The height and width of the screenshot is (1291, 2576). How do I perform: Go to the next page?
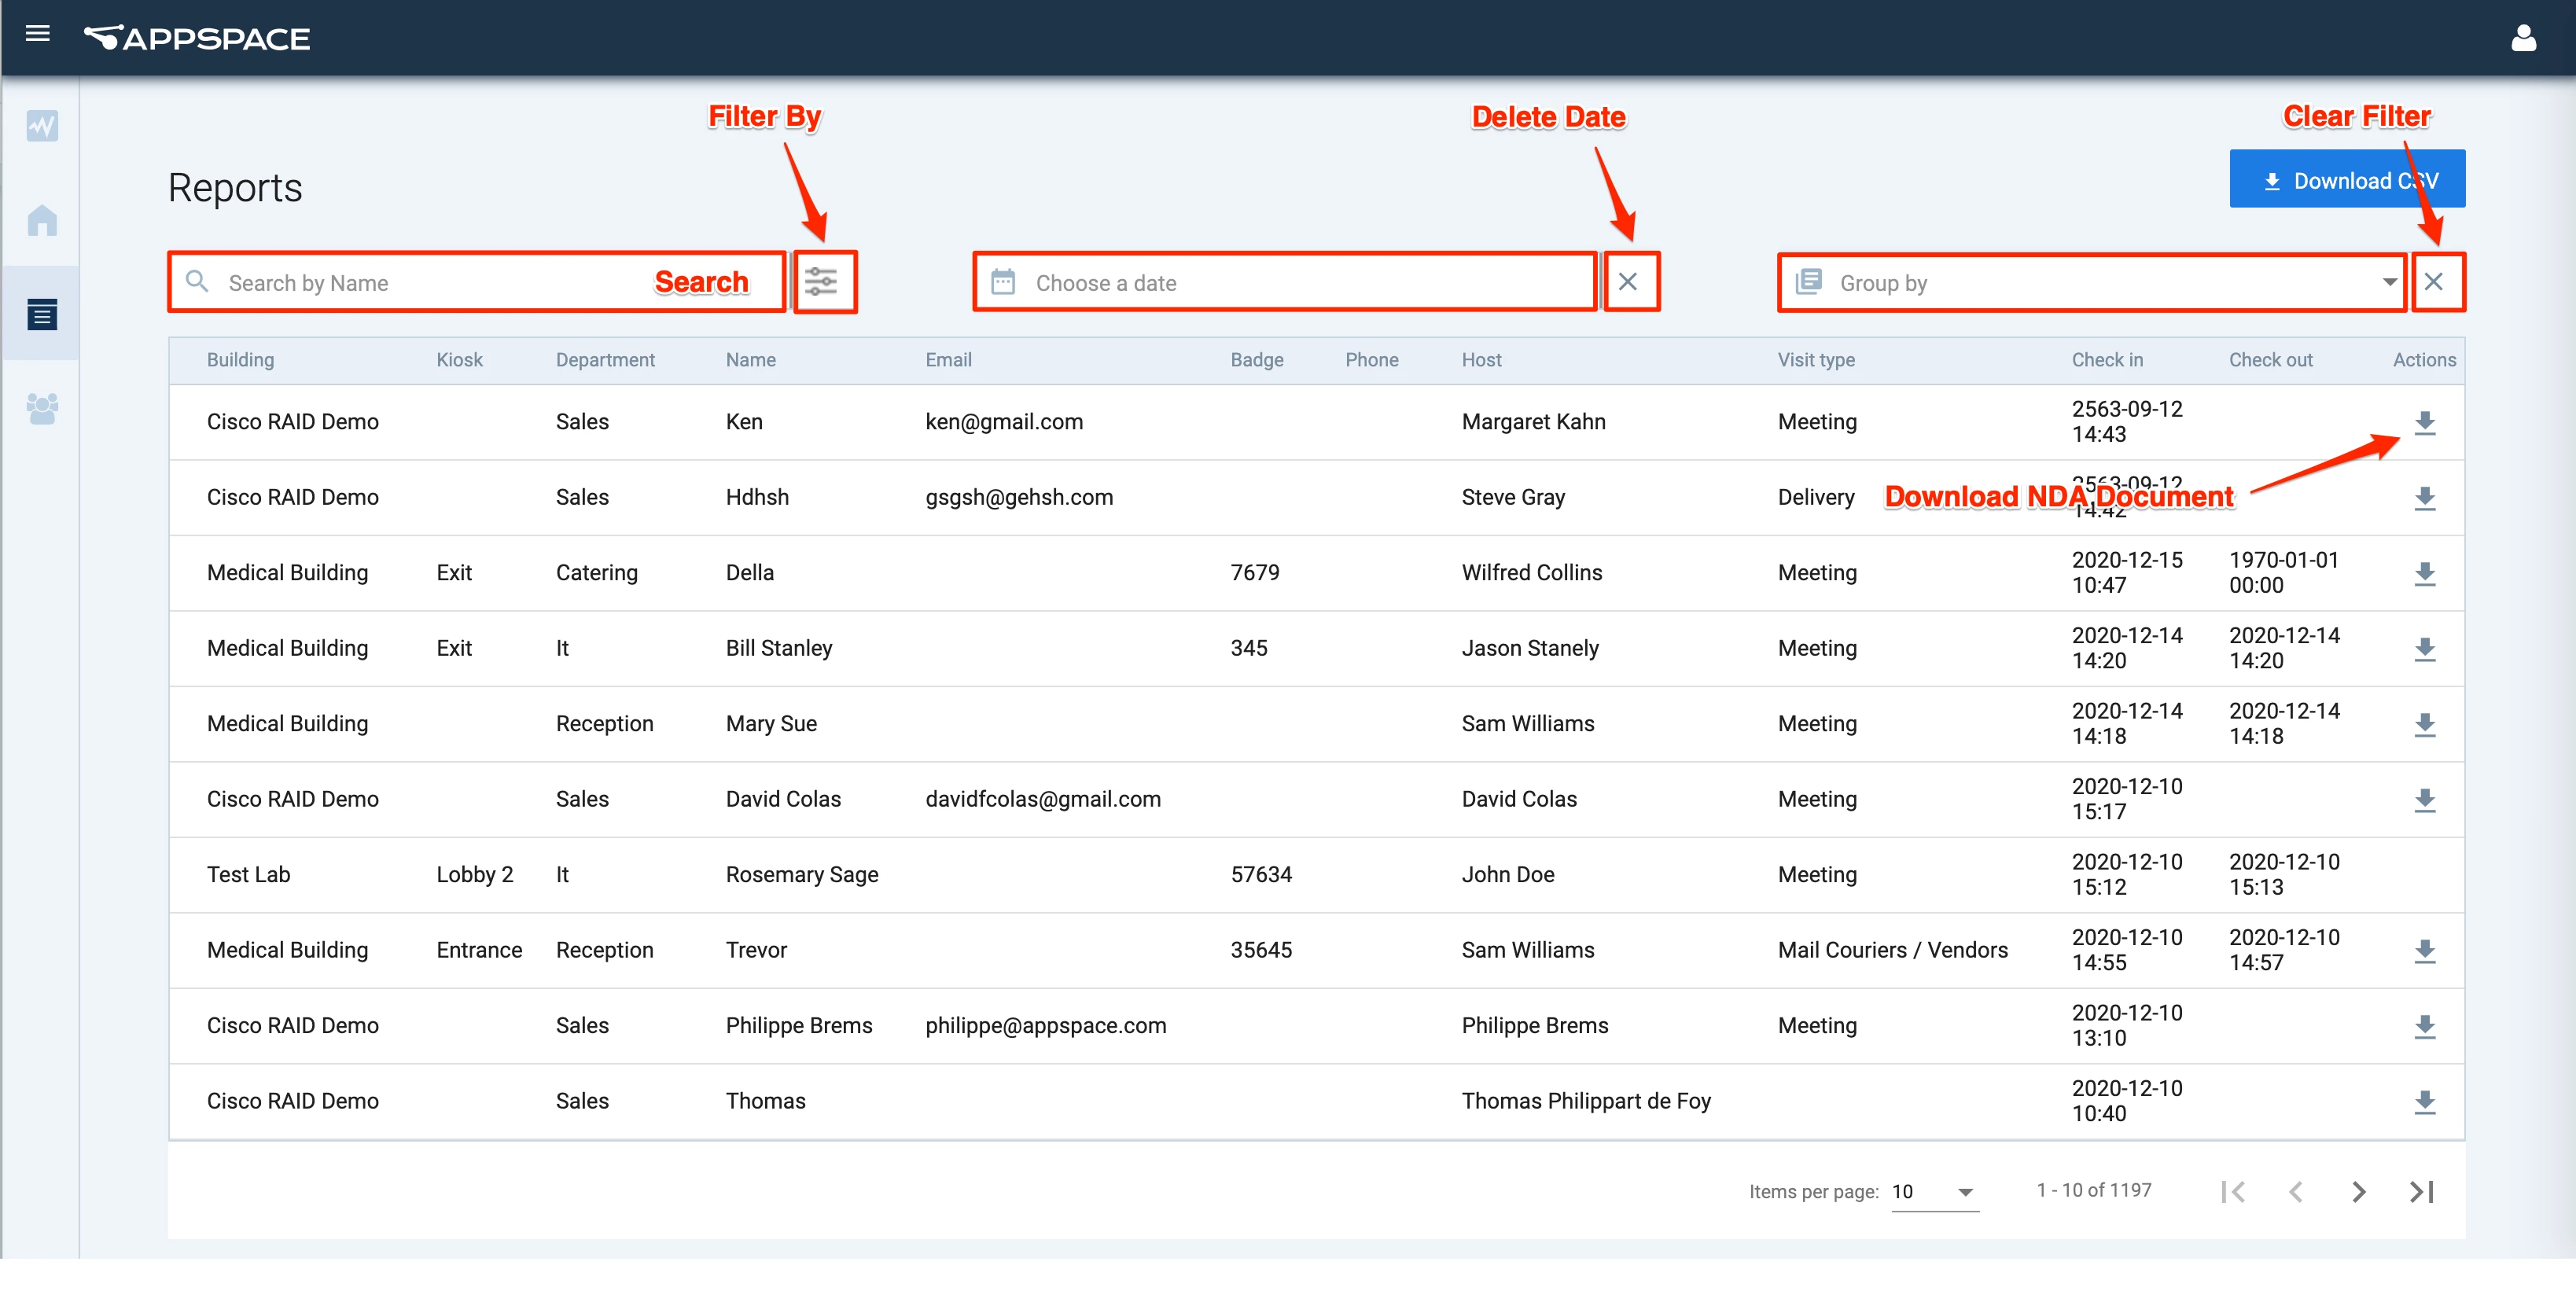2359,1191
